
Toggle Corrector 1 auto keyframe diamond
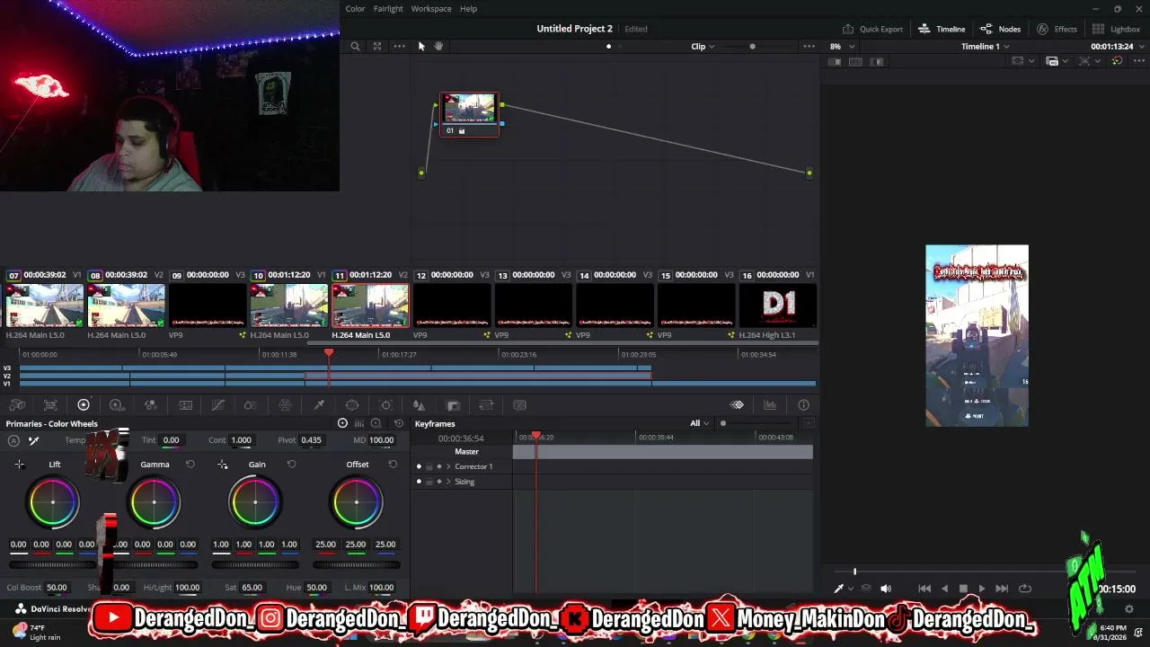(438, 466)
